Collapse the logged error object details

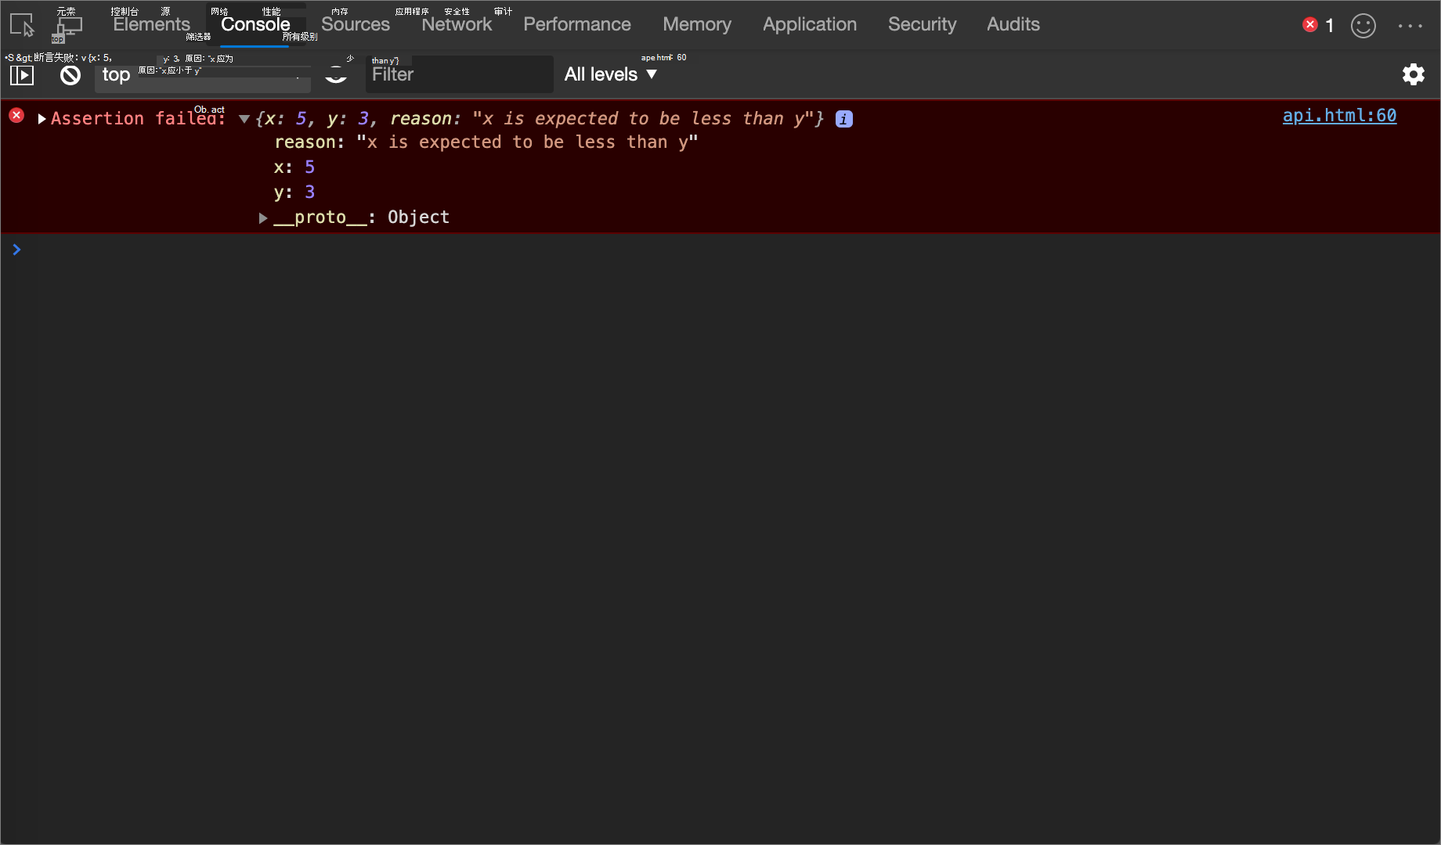pyautogui.click(x=244, y=119)
